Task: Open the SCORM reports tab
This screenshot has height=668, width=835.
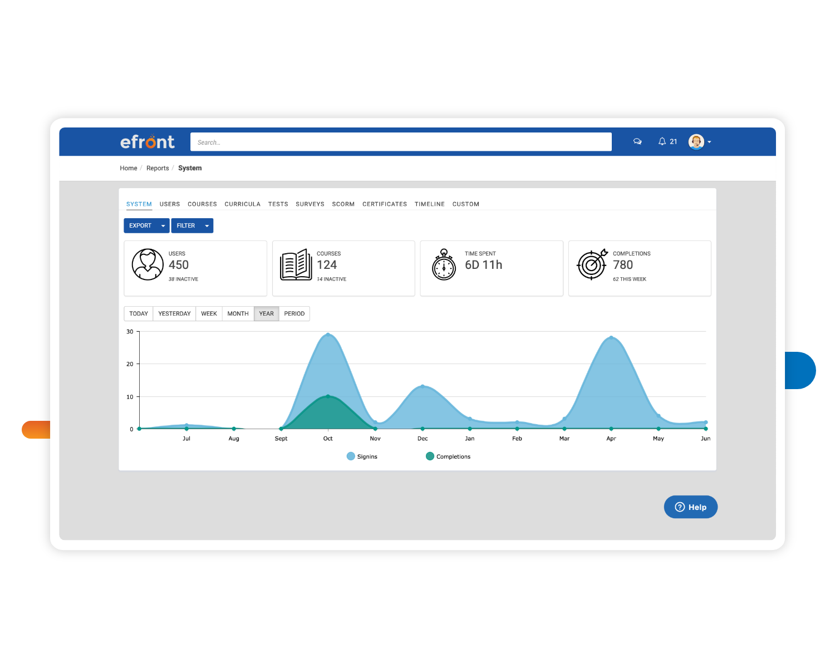Action: click(343, 204)
